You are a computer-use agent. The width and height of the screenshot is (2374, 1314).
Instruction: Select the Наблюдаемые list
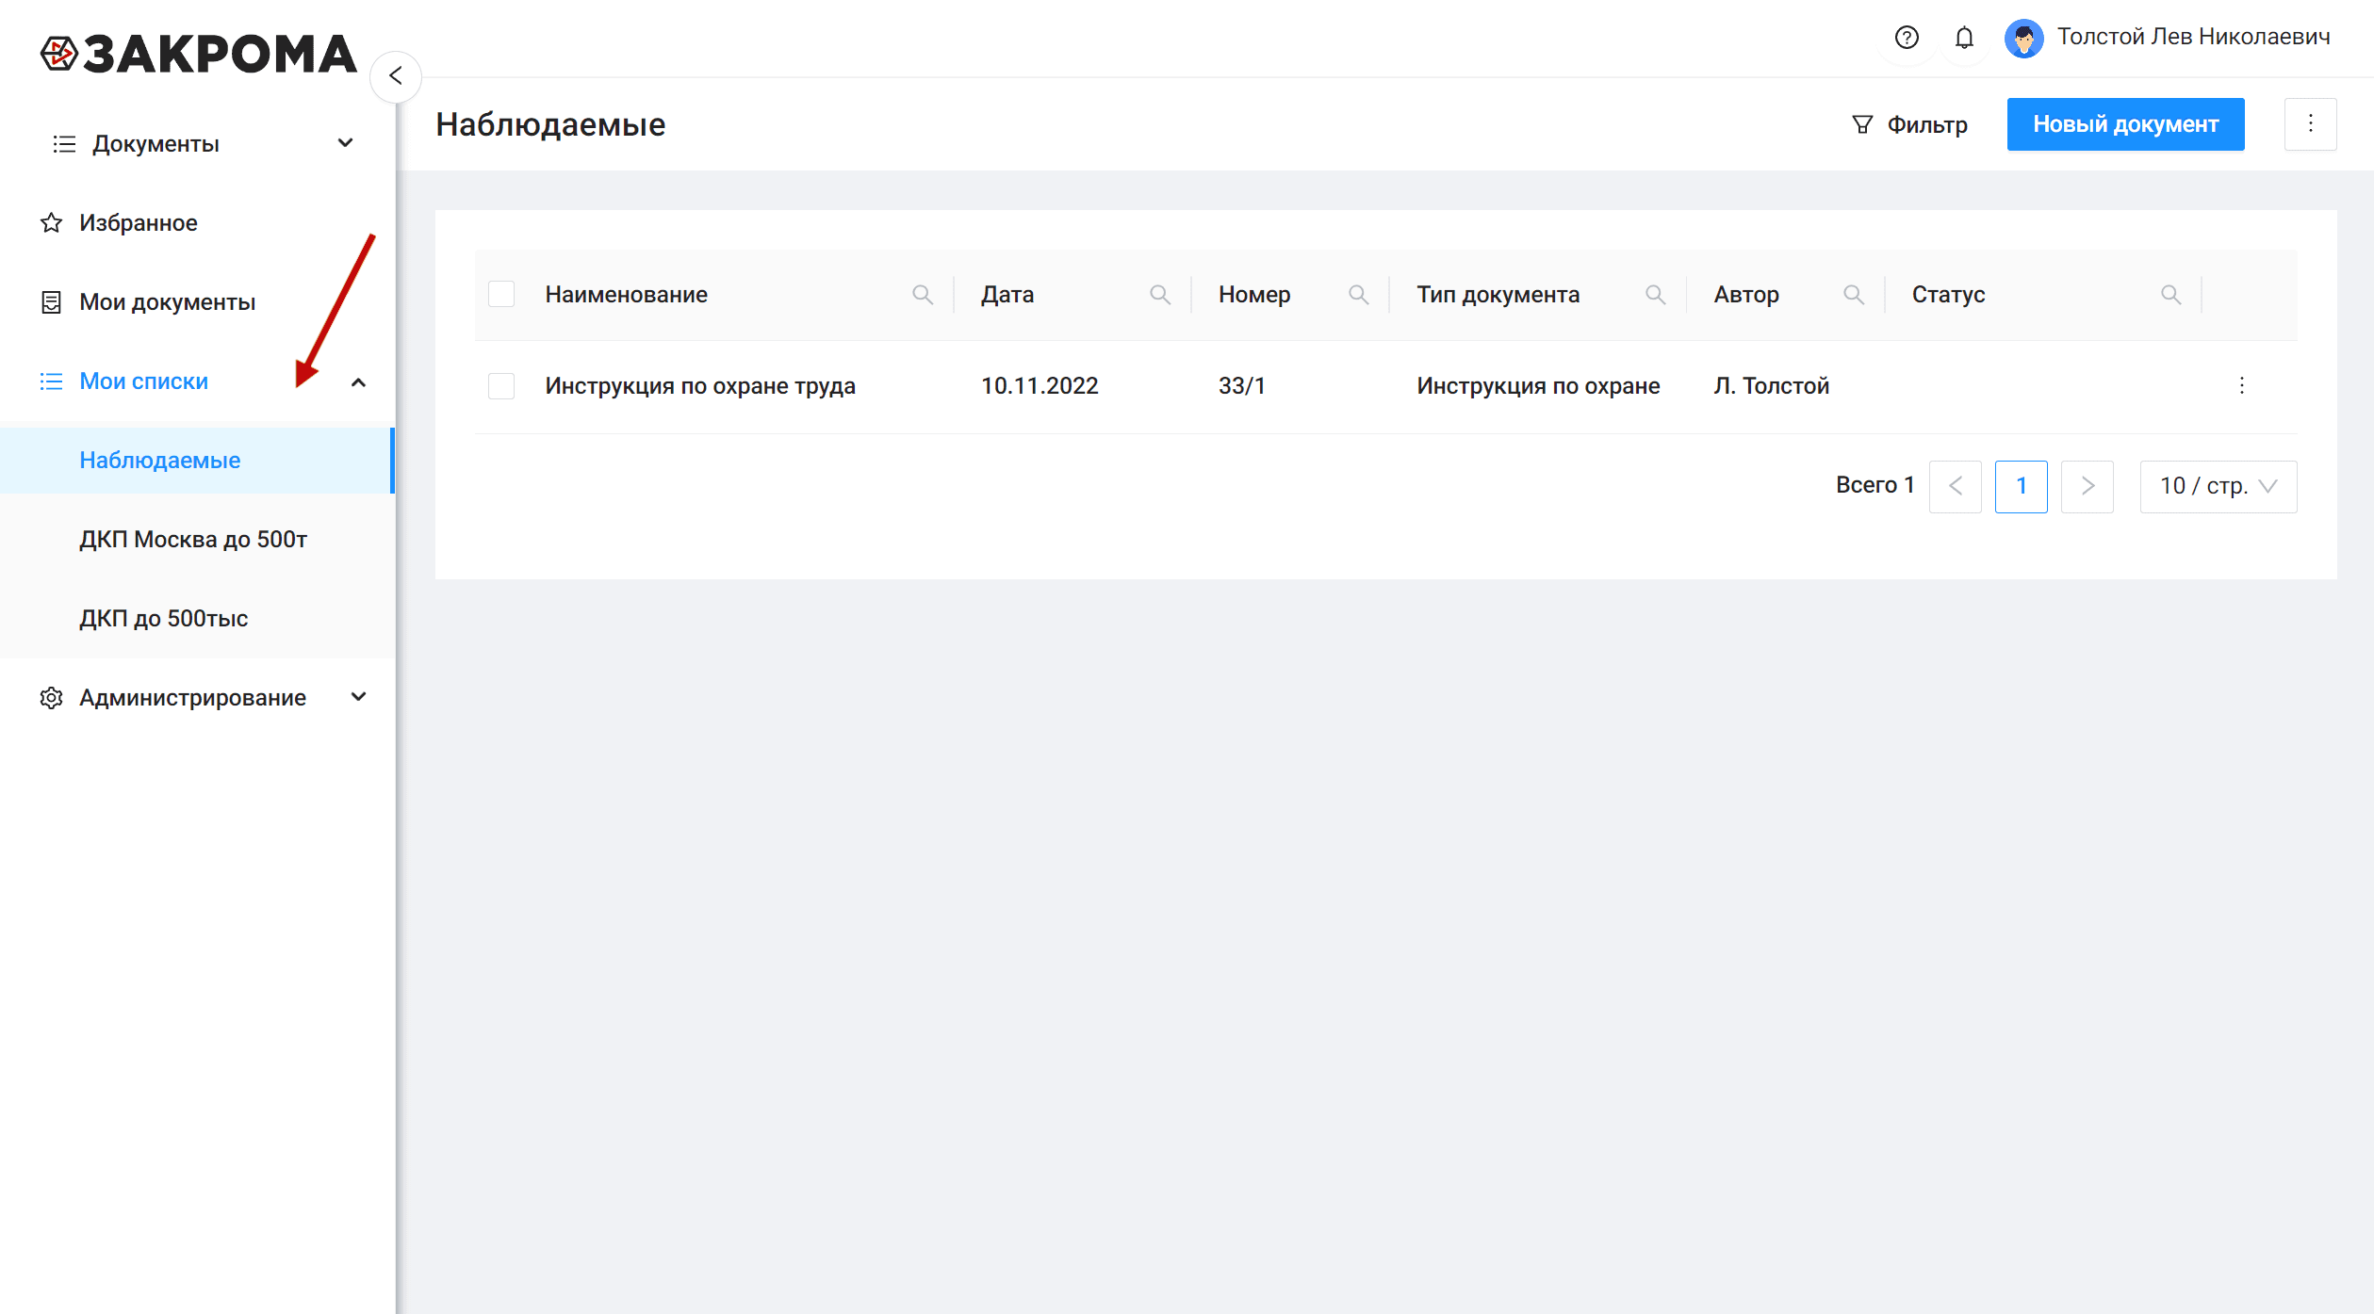point(198,461)
